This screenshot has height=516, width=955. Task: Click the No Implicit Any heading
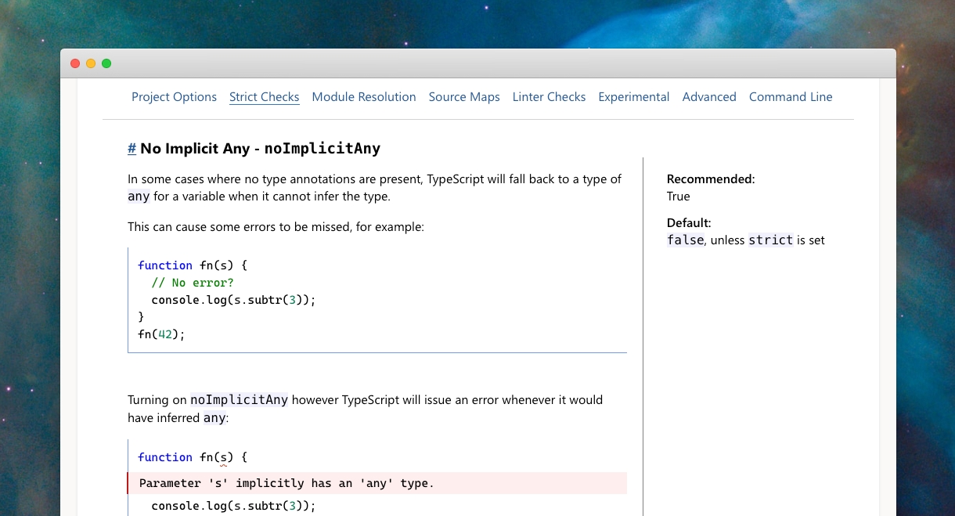click(x=261, y=149)
